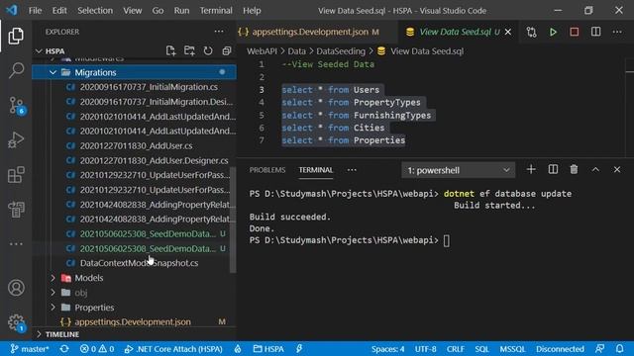Click the sync changes status bar icon

coord(64,349)
